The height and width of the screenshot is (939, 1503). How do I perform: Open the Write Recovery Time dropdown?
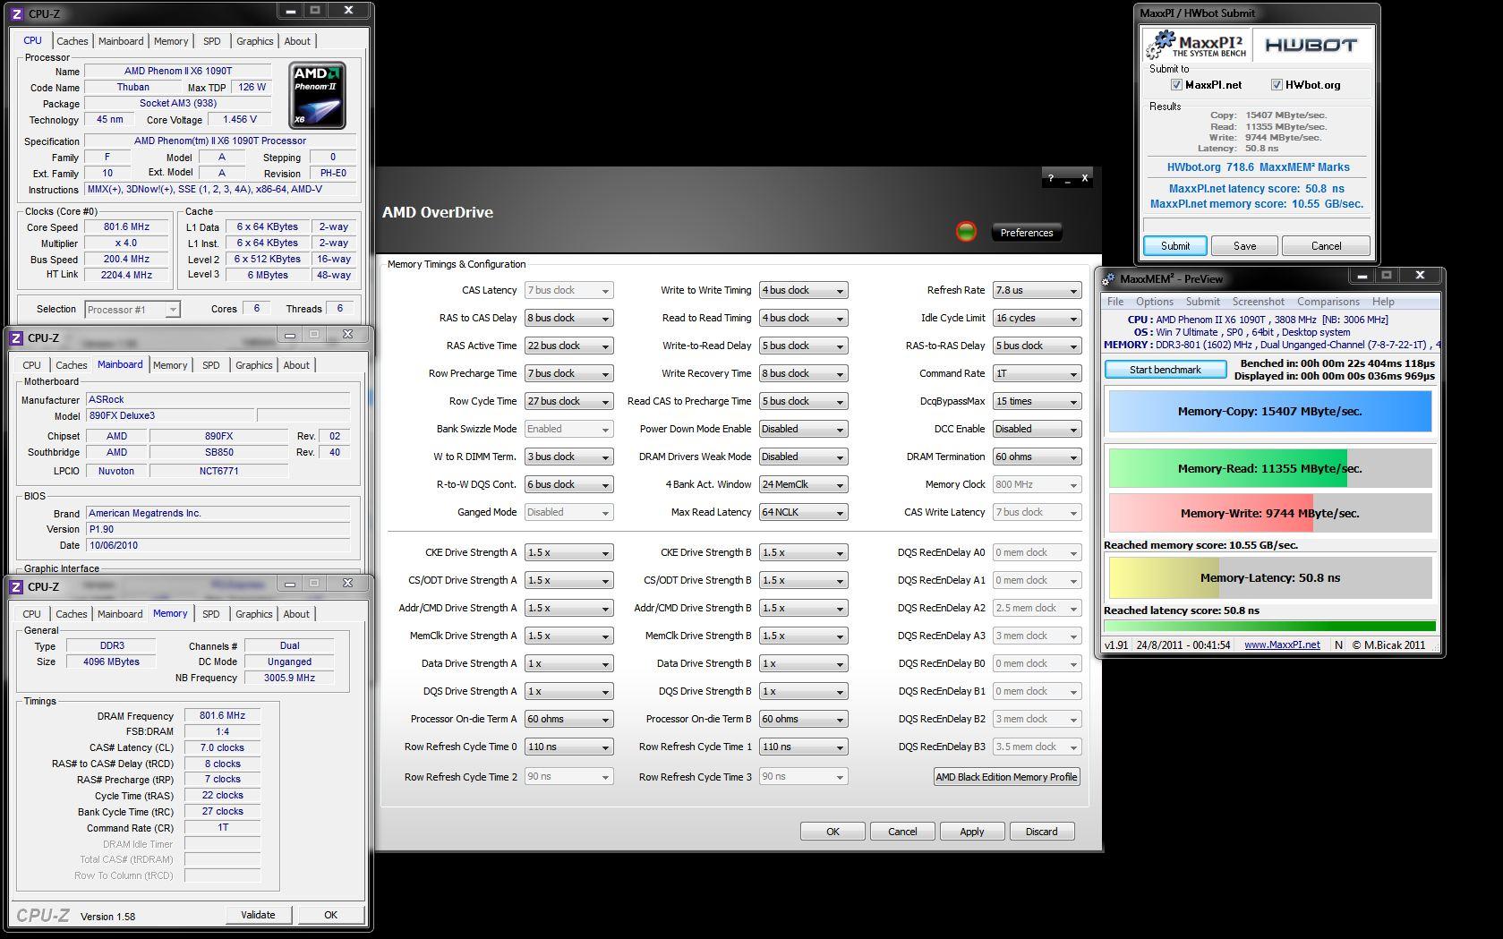803,373
